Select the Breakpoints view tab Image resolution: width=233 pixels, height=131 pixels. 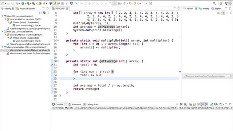point(204,9)
